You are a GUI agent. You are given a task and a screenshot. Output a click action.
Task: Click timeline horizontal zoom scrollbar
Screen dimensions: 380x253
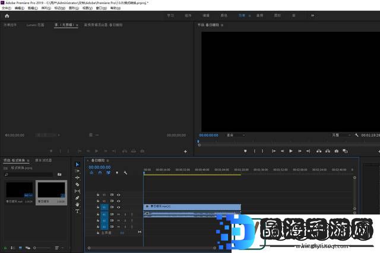pyautogui.click(x=152, y=248)
